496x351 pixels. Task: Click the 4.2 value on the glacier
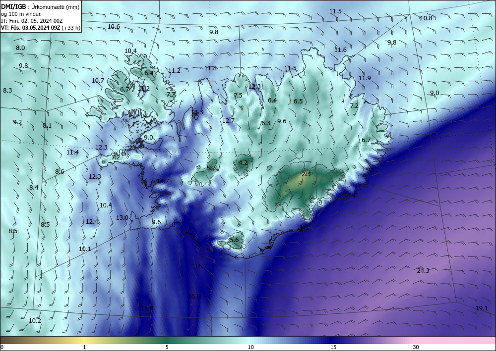coord(243,163)
